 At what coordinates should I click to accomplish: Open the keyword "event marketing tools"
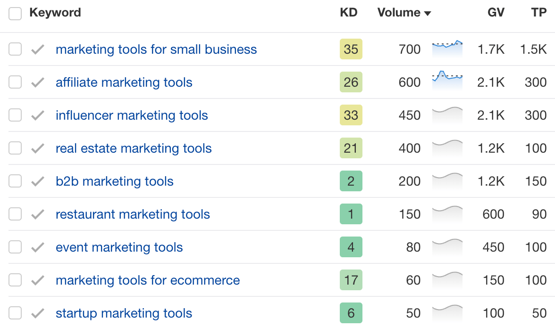pos(119,247)
